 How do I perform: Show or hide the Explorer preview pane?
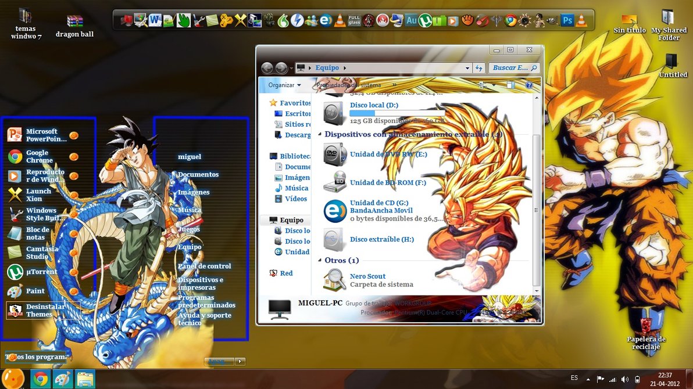(511, 85)
